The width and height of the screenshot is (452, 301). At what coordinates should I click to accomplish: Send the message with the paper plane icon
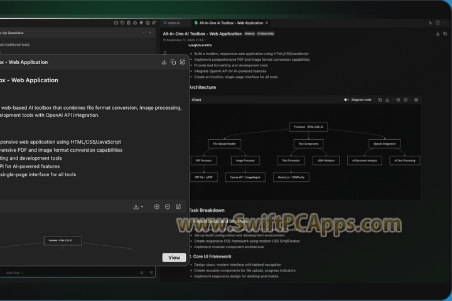[151, 273]
